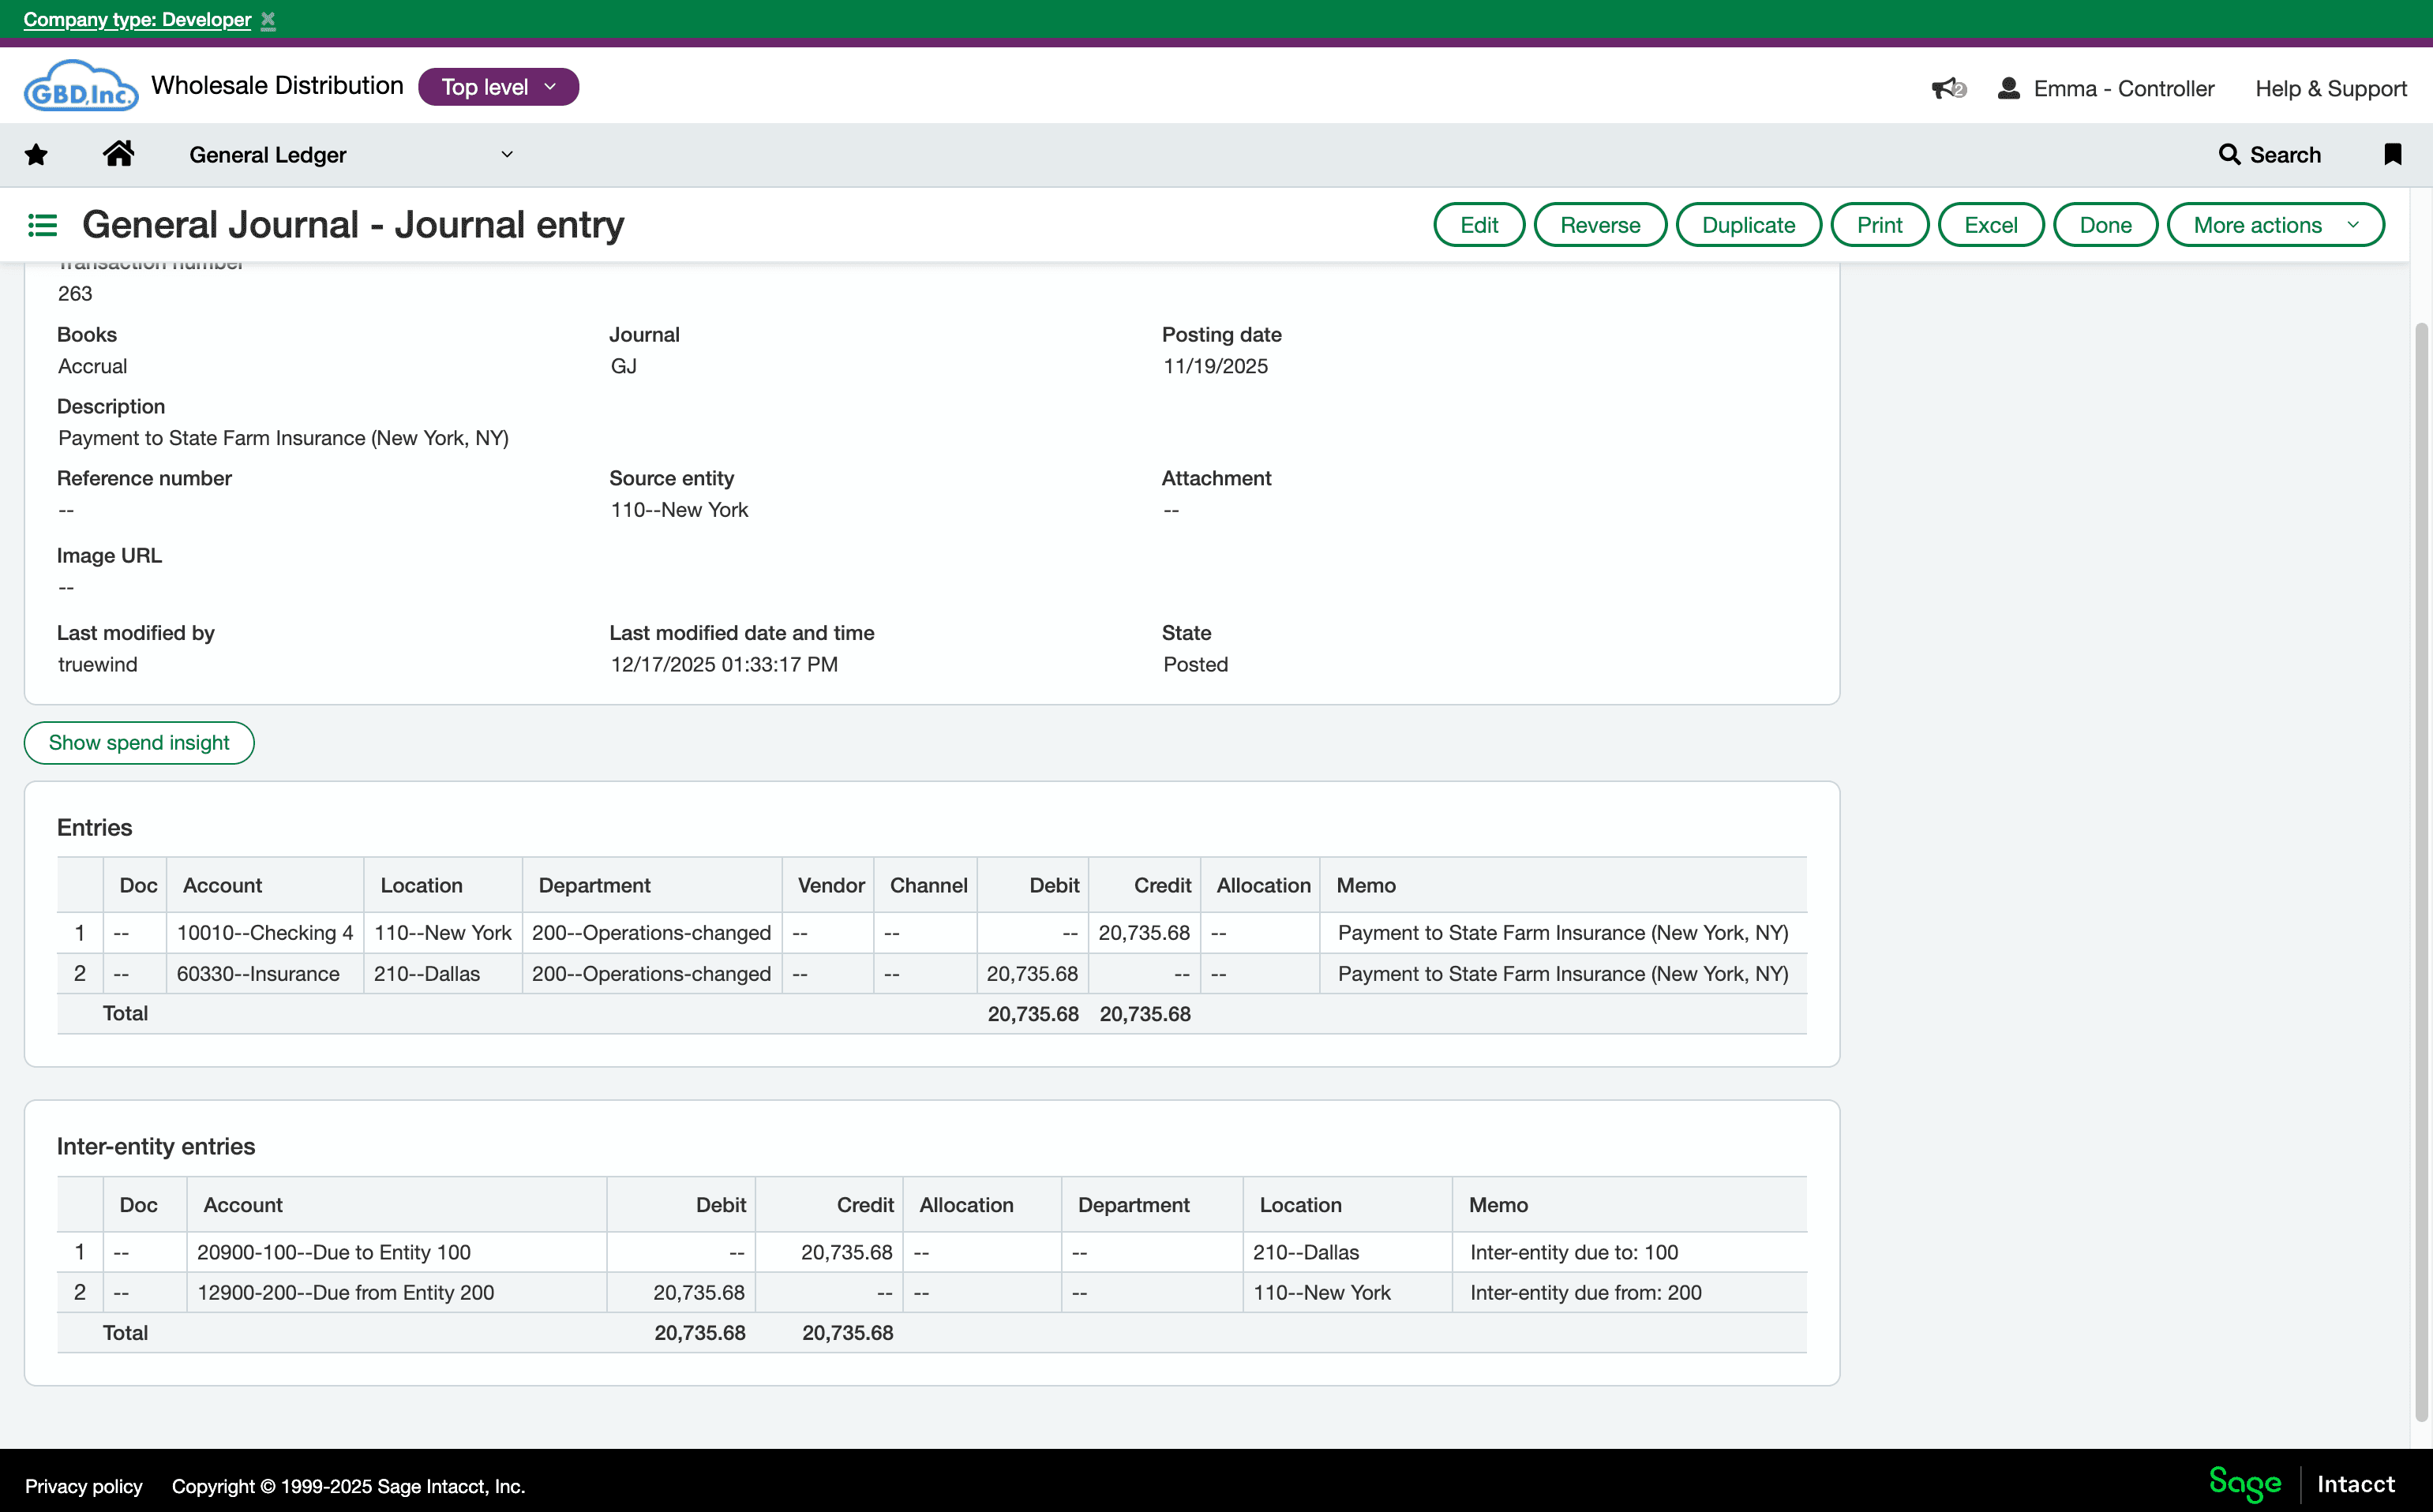Reverse the journal entry
This screenshot has width=2433, height=1512.
(x=1599, y=224)
